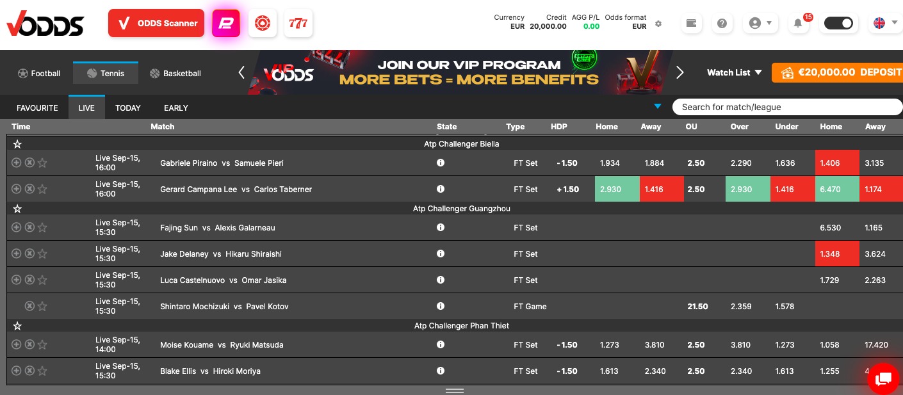
Task: Open notifications bell with 15 badge
Action: click(x=798, y=23)
